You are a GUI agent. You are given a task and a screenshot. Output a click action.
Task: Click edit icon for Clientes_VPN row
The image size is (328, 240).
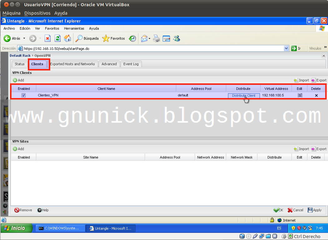pos(300,95)
